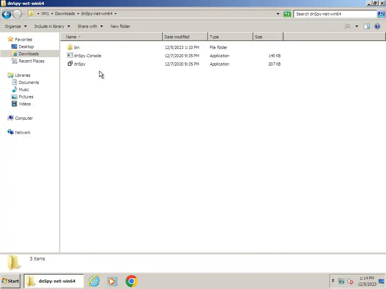The height and width of the screenshot is (289, 386).
Task: Click the Back navigation arrow
Action: pos(7,14)
